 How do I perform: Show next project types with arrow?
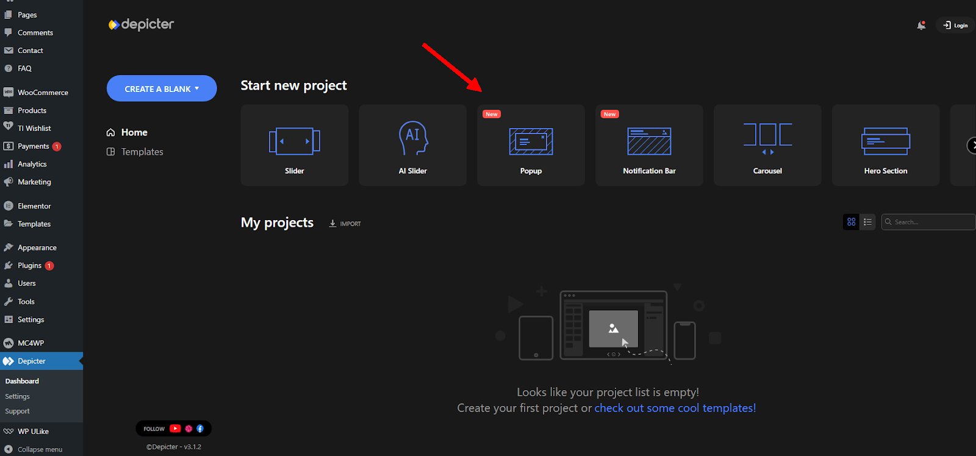972,145
